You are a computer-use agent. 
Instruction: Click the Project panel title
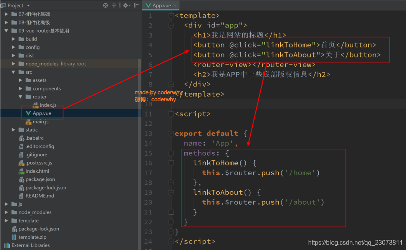click(15, 5)
